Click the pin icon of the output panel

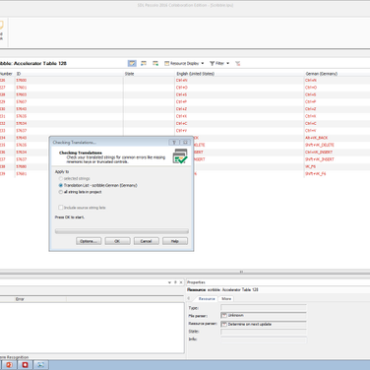coord(175,282)
